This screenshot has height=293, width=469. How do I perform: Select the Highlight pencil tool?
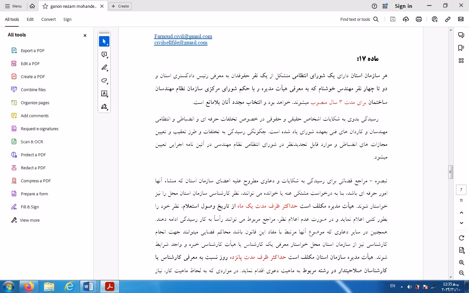104,68
